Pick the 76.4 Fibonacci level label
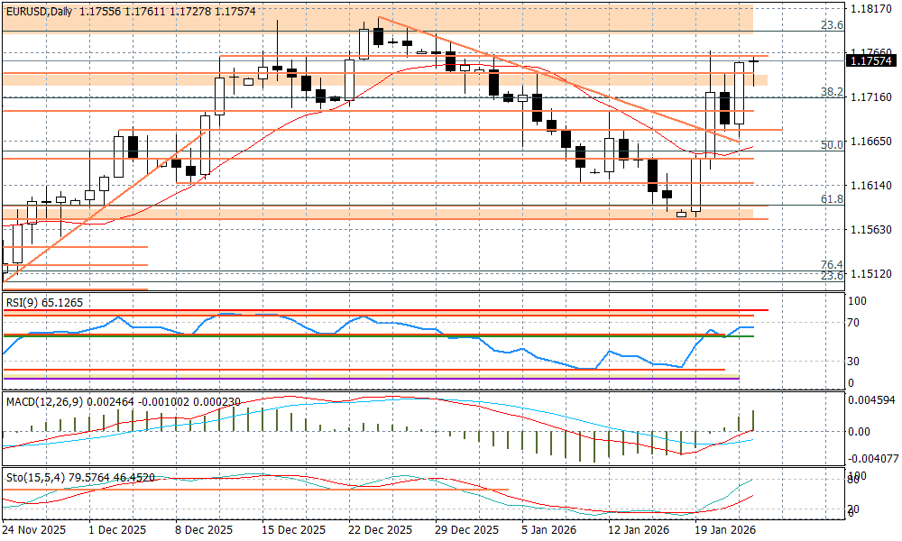Image resolution: width=902 pixels, height=541 pixels. click(831, 264)
